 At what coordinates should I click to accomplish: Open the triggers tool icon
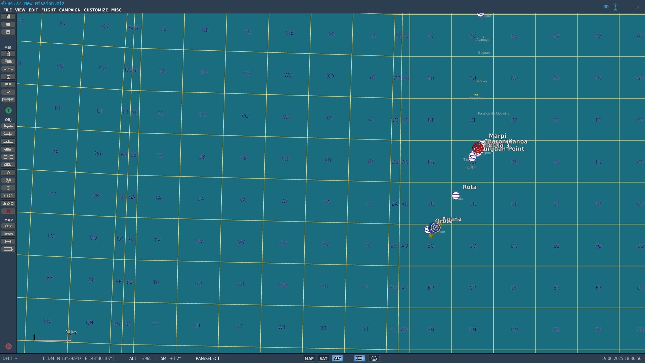coord(8,69)
